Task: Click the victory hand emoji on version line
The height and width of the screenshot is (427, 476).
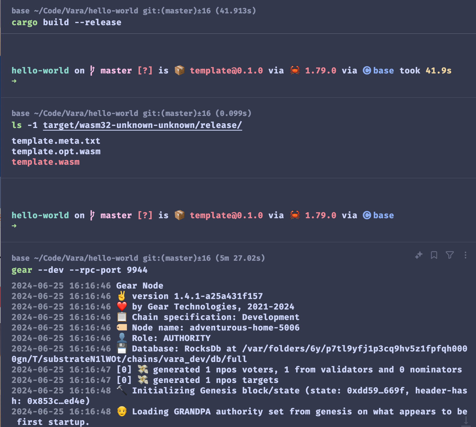Action: [x=122, y=296]
